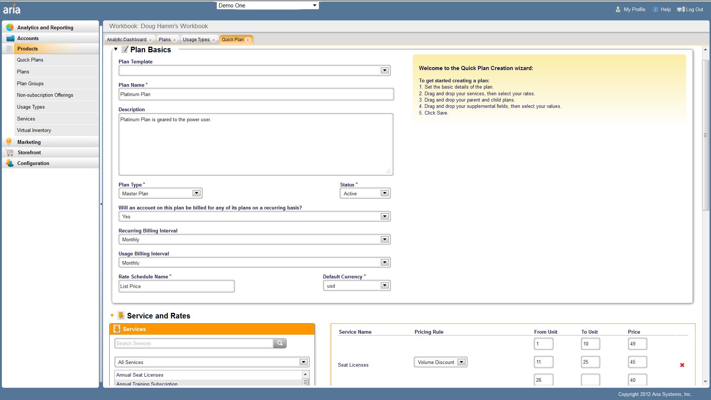Collapse the Service and Rates section
Screen dimensions: 711x400
pos(112,315)
